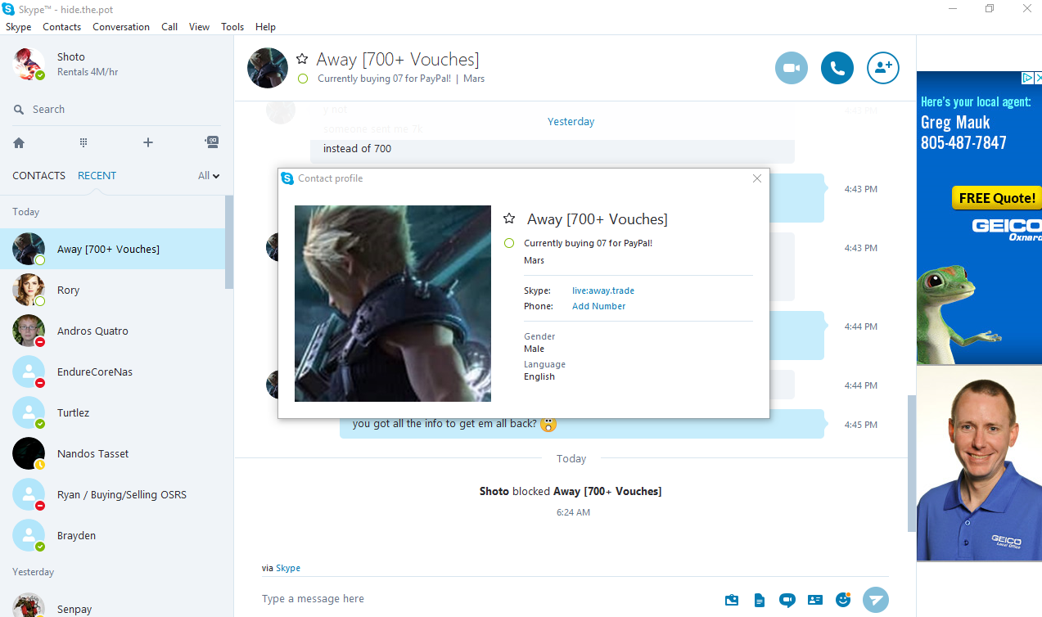
Task: Click the search magnifier icon
Action: coord(19,110)
